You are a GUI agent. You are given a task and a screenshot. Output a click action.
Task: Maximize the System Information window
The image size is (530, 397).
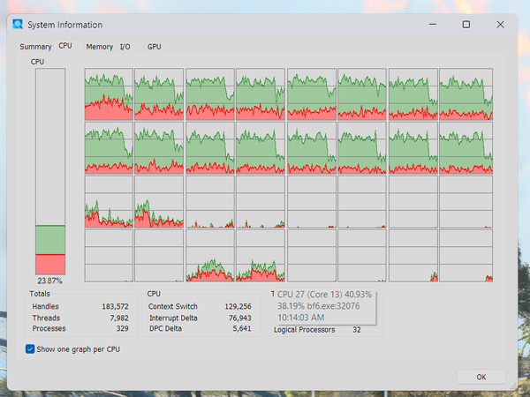tap(466, 25)
